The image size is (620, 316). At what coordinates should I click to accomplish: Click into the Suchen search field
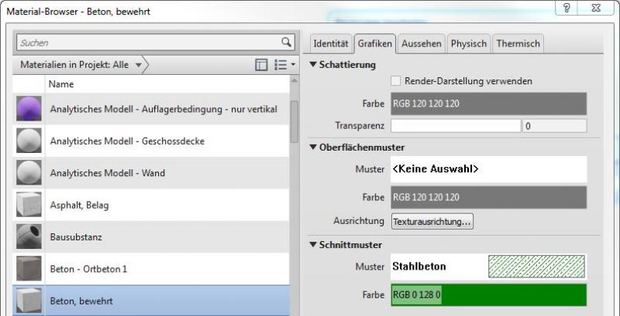tap(147, 42)
